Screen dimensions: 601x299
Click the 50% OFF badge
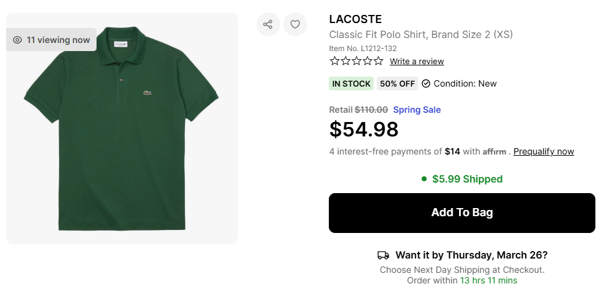pyautogui.click(x=397, y=83)
